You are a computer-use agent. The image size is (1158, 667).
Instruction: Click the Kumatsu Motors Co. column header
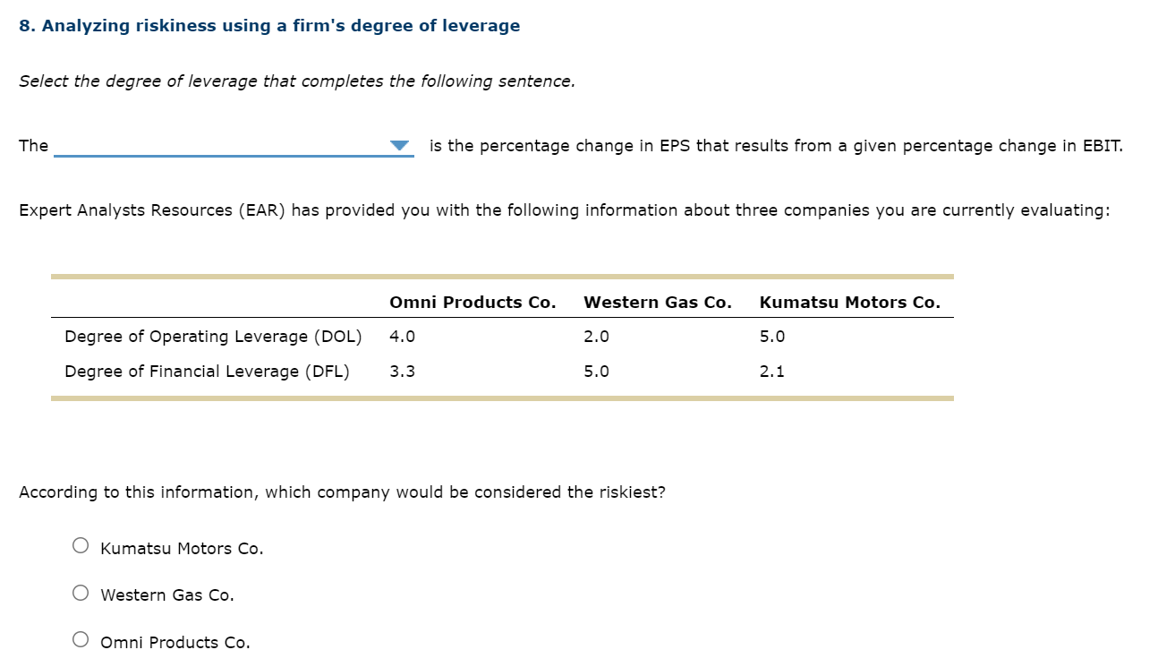point(850,303)
